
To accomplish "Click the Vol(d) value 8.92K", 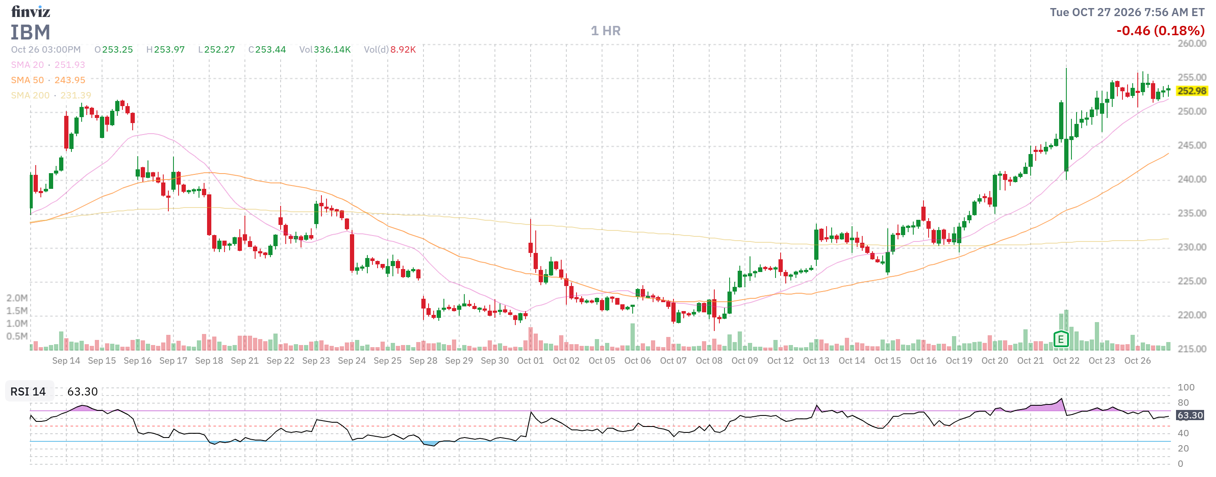I will pyautogui.click(x=403, y=50).
